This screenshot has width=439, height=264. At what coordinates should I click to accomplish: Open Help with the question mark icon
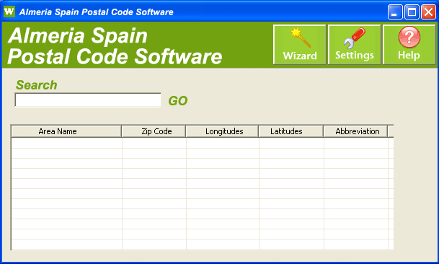(x=409, y=45)
